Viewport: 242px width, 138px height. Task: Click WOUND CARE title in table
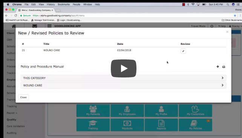pos(52,50)
